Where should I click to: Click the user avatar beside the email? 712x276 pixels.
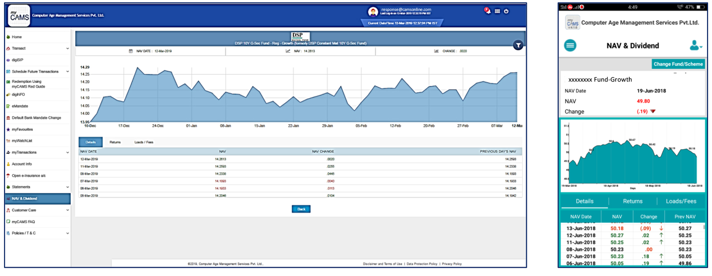click(373, 12)
